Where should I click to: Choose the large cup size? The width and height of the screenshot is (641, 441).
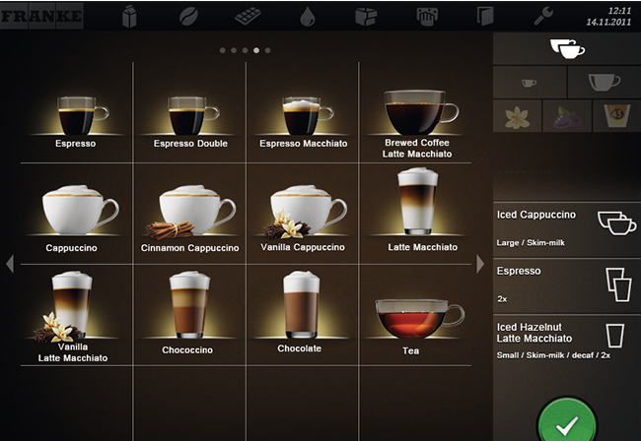(x=604, y=83)
